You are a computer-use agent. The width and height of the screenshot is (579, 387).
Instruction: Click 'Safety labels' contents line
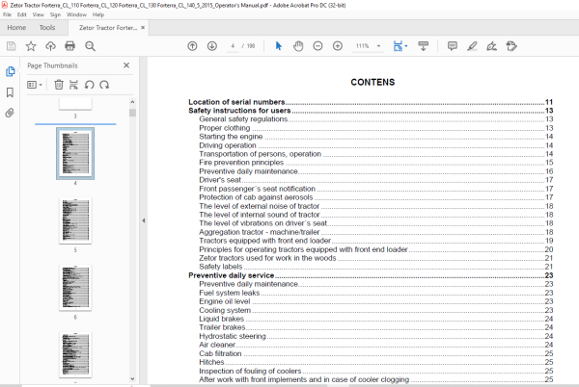point(376,267)
